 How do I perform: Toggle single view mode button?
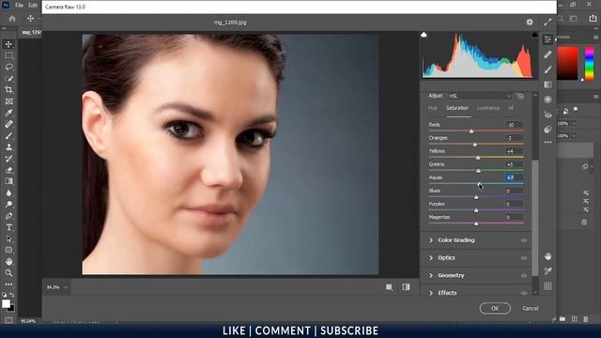point(389,287)
